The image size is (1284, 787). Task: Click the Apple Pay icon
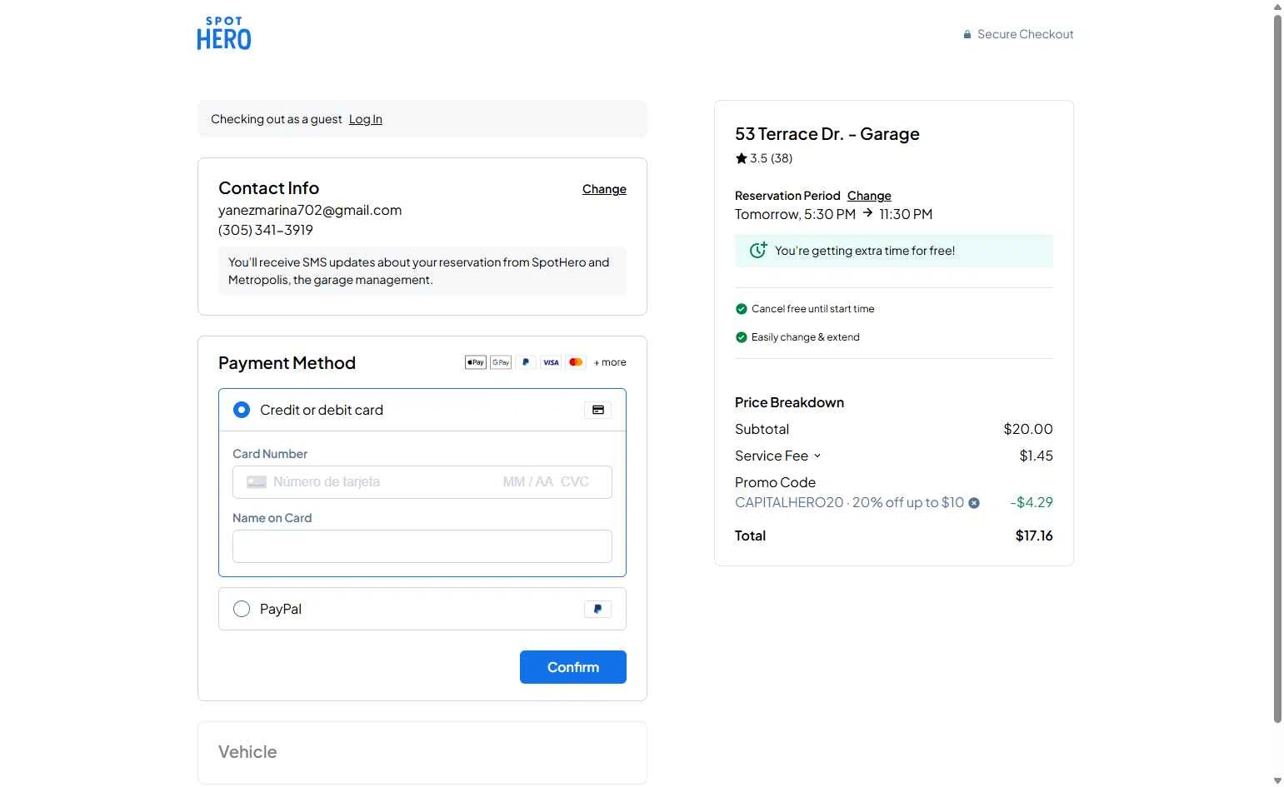(475, 362)
